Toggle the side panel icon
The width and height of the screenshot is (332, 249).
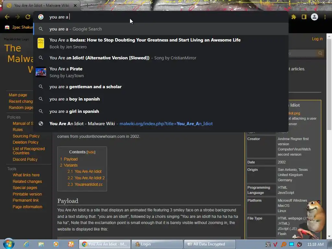(x=304, y=17)
